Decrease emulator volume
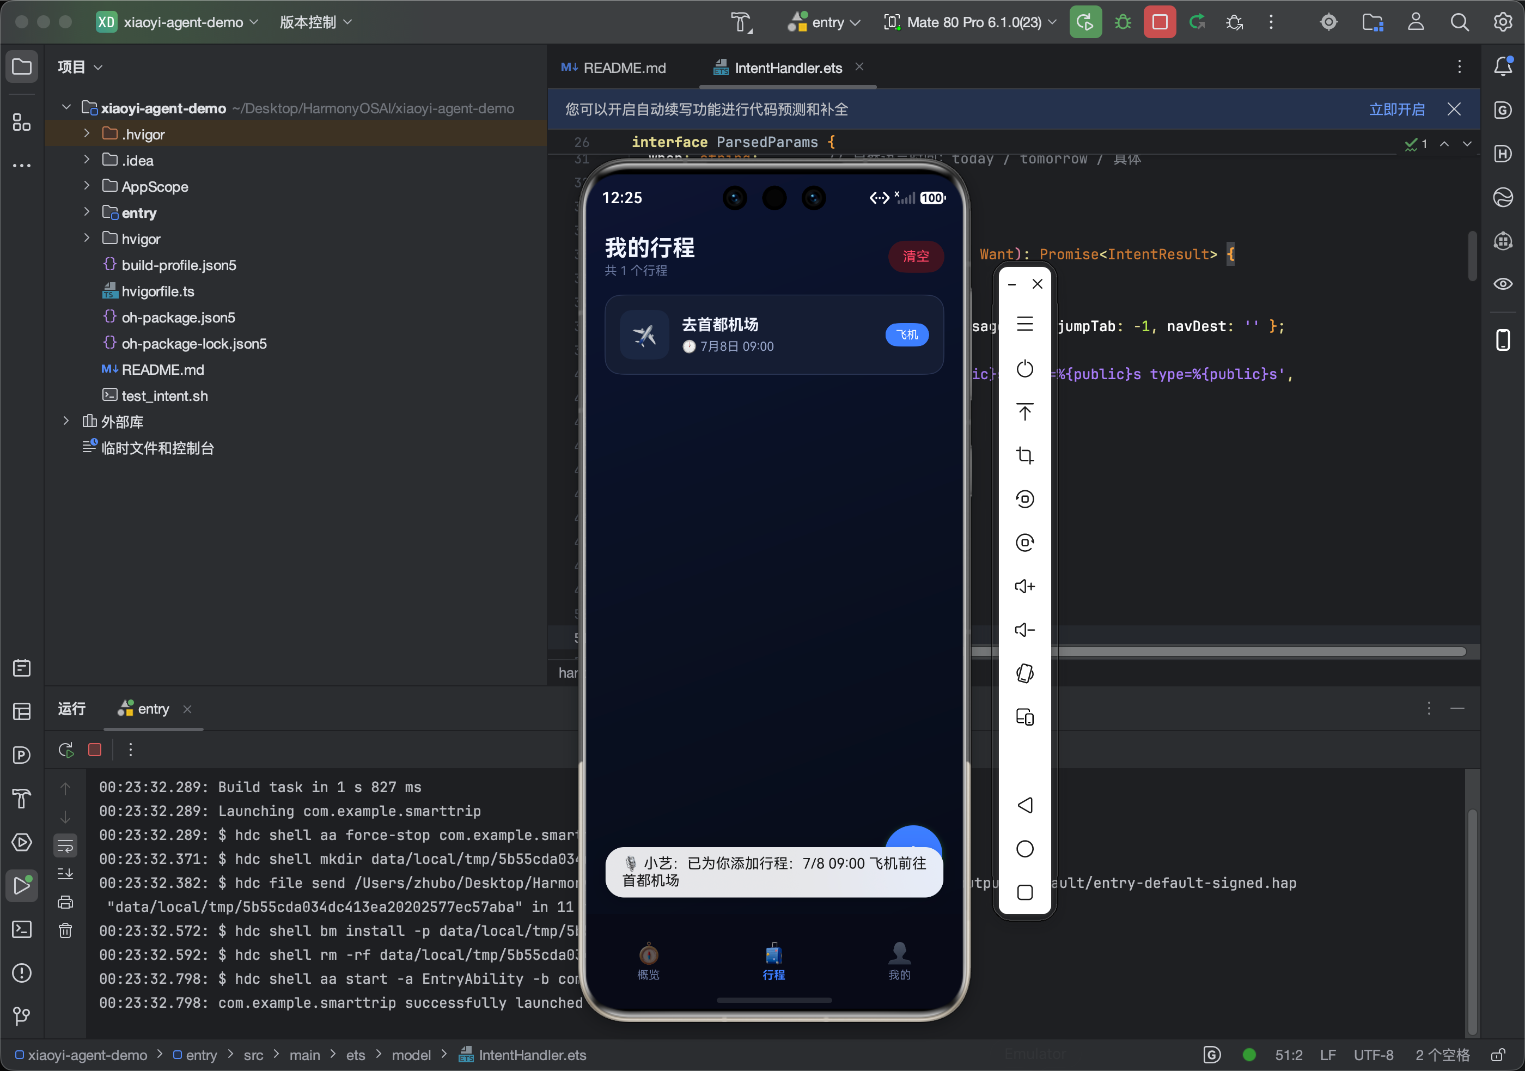Screen dimensions: 1525x1071 1025,629
